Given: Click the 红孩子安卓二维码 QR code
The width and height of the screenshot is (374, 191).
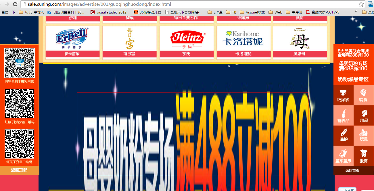Looking at the screenshot, I should tap(20, 144).
